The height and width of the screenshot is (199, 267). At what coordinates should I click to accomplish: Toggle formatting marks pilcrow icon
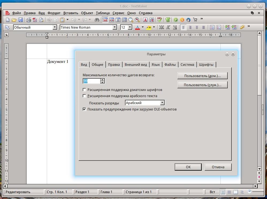(168, 20)
